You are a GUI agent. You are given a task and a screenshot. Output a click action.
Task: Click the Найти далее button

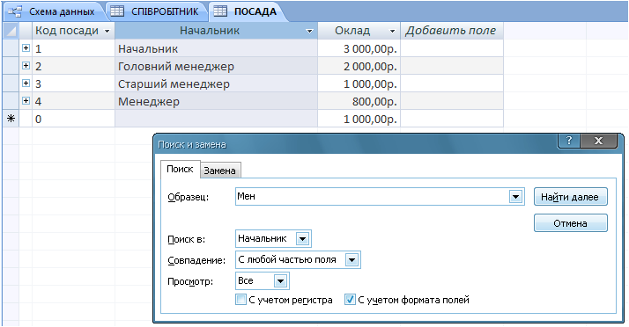click(571, 197)
